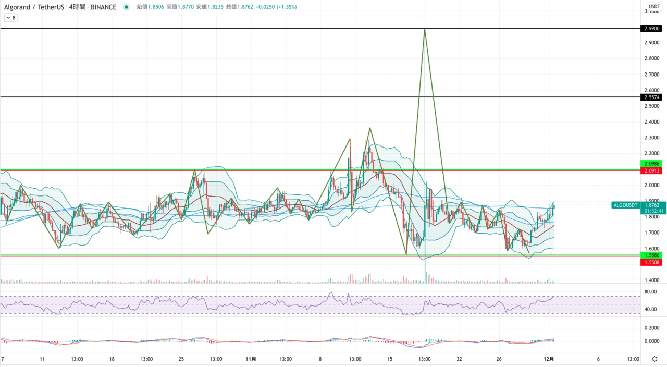The height and width of the screenshot is (367, 667).
Task: Click the red 1.5508 support label
Action: 652,262
